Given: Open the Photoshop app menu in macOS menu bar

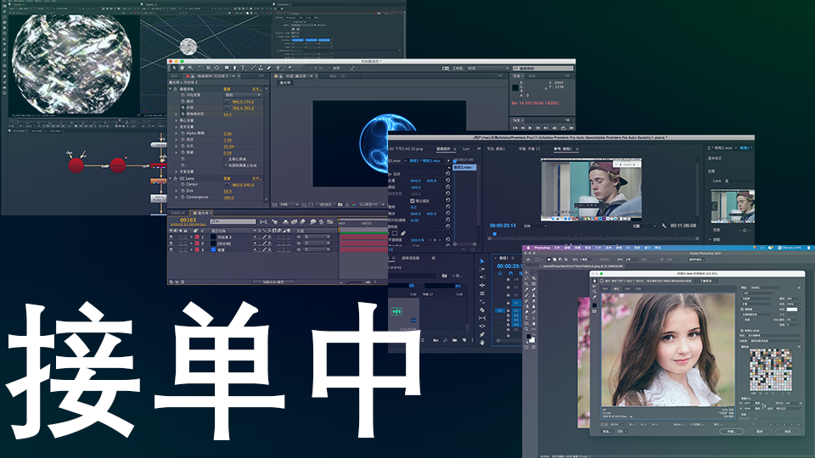Looking at the screenshot, I should click(x=542, y=248).
